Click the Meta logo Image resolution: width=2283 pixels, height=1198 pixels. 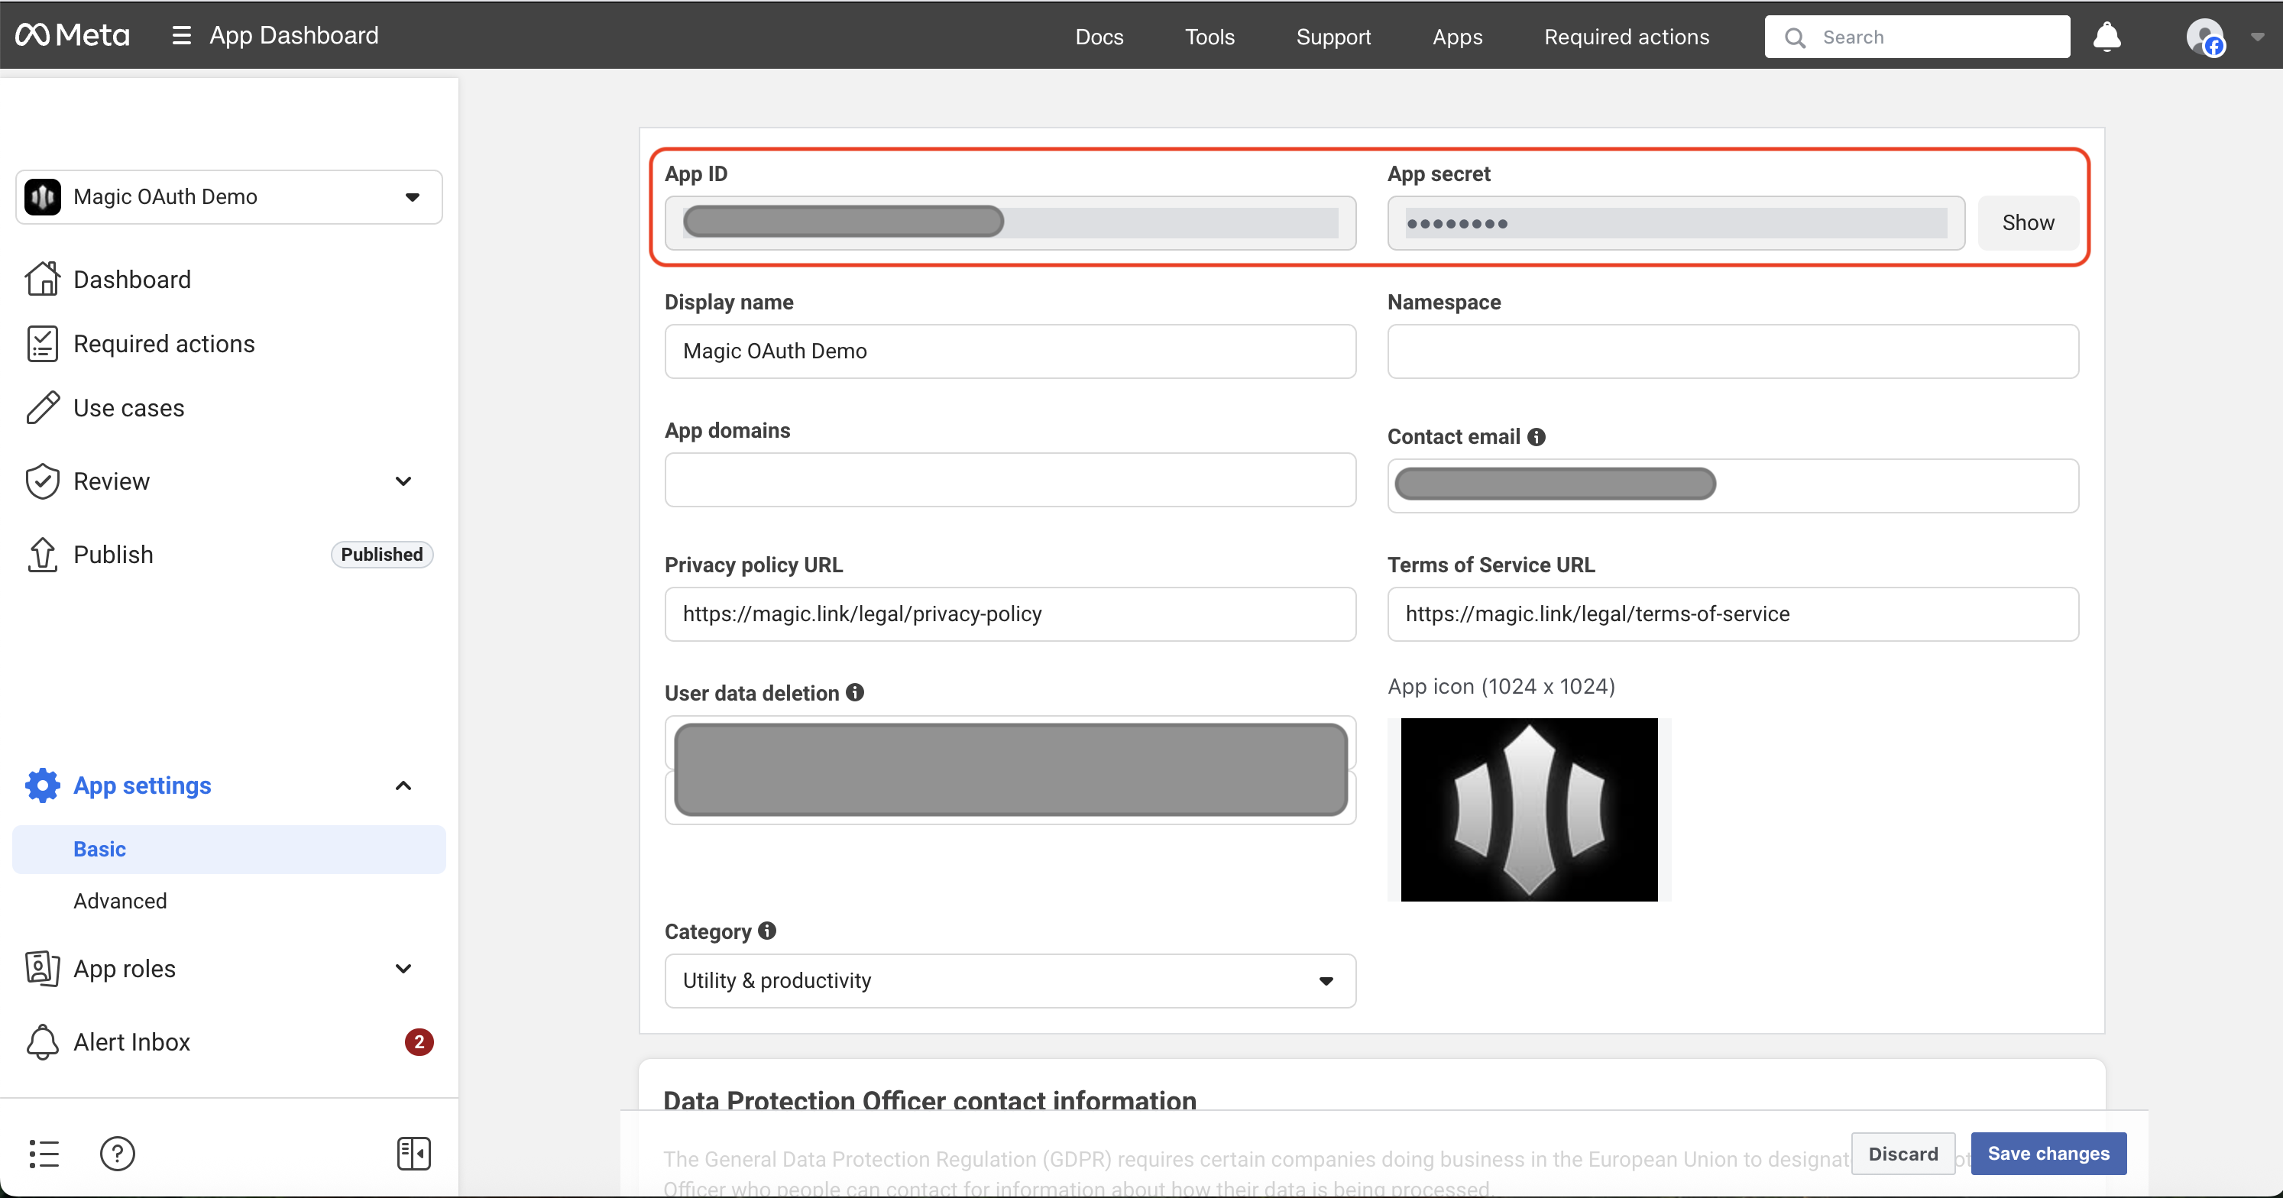tap(73, 35)
